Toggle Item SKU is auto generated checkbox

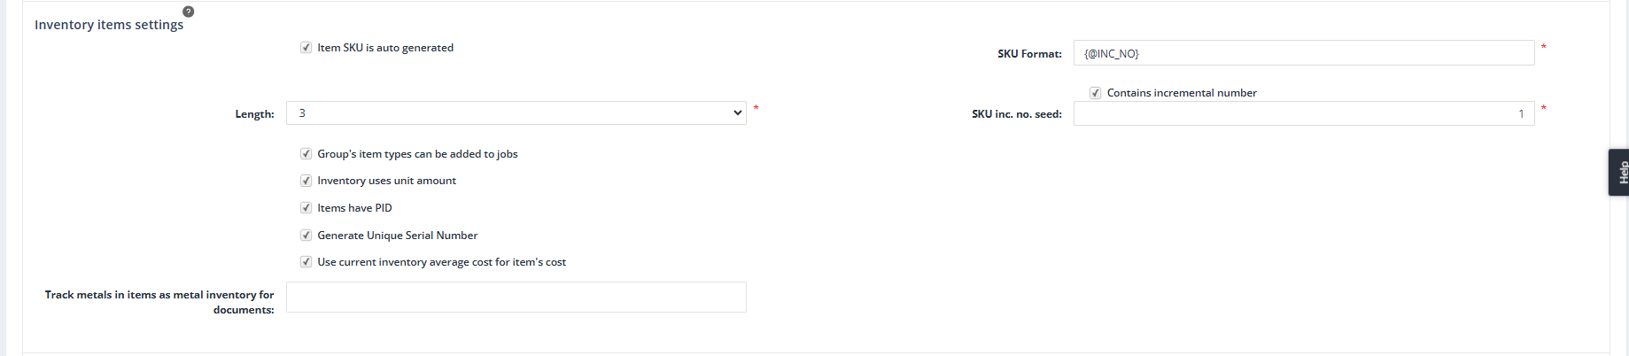(306, 48)
